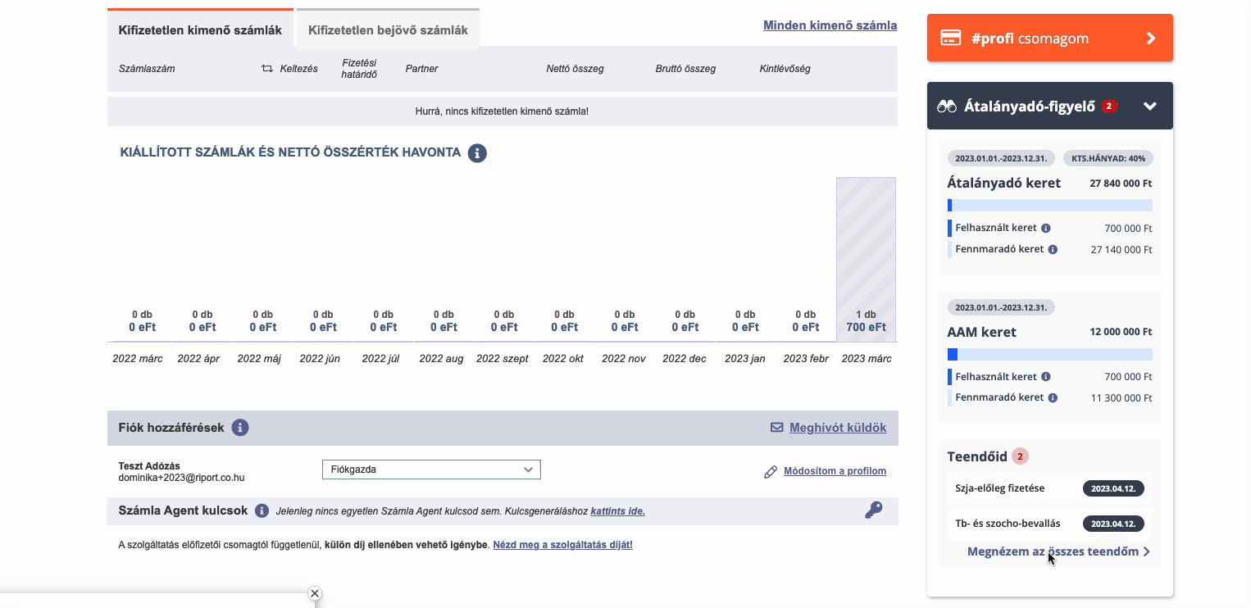Collapse the Átalányadó-figyelő panel chevron

[x=1150, y=106]
